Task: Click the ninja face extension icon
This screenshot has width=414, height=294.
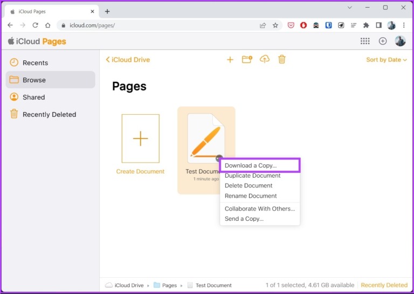Action: pyautogui.click(x=316, y=25)
